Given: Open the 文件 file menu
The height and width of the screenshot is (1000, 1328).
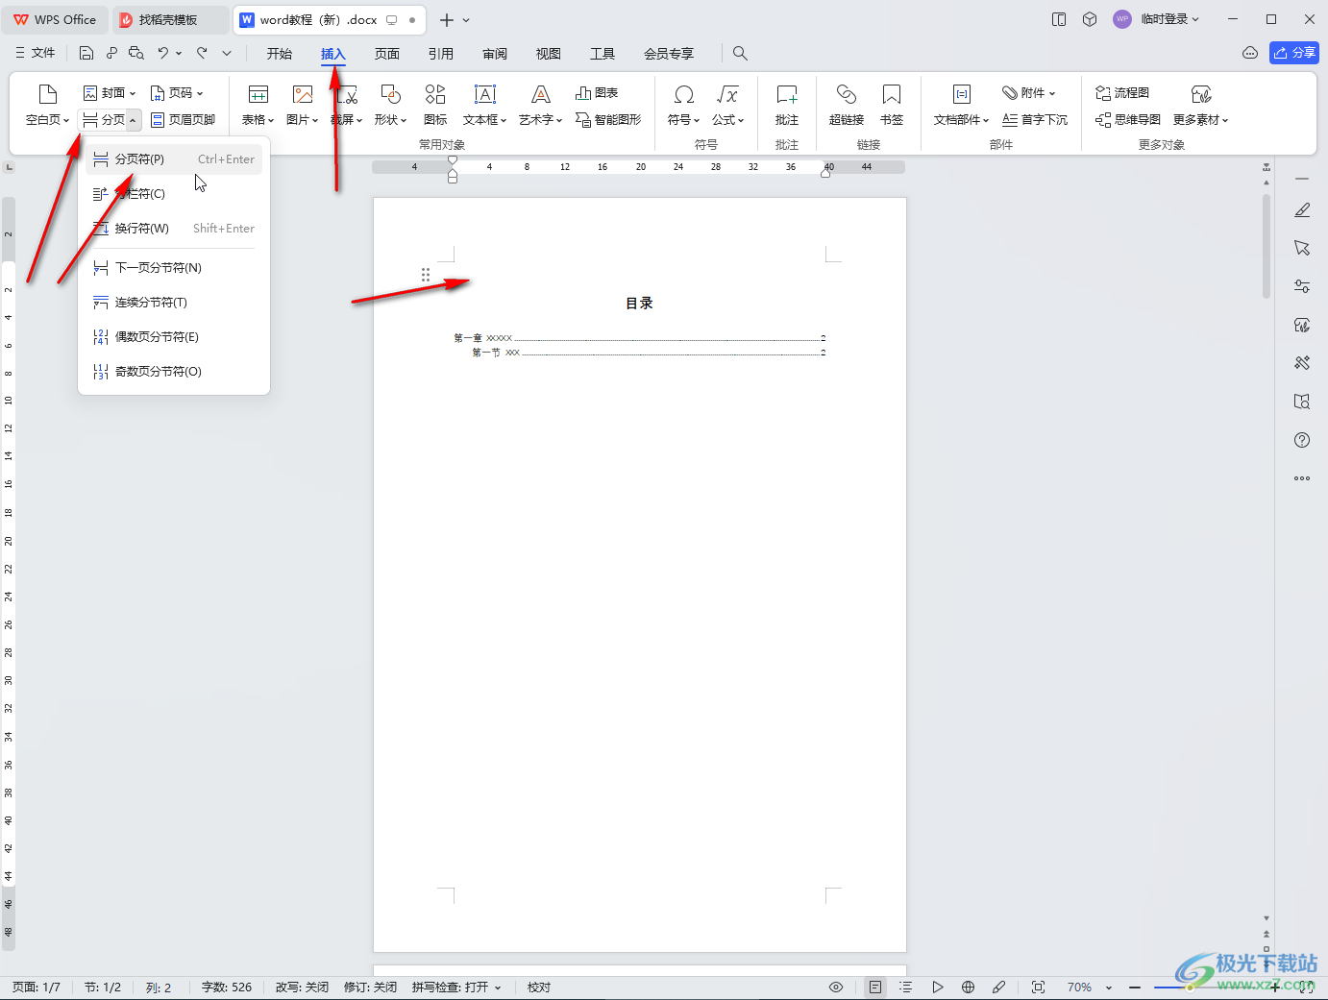Looking at the screenshot, I should [x=36, y=53].
